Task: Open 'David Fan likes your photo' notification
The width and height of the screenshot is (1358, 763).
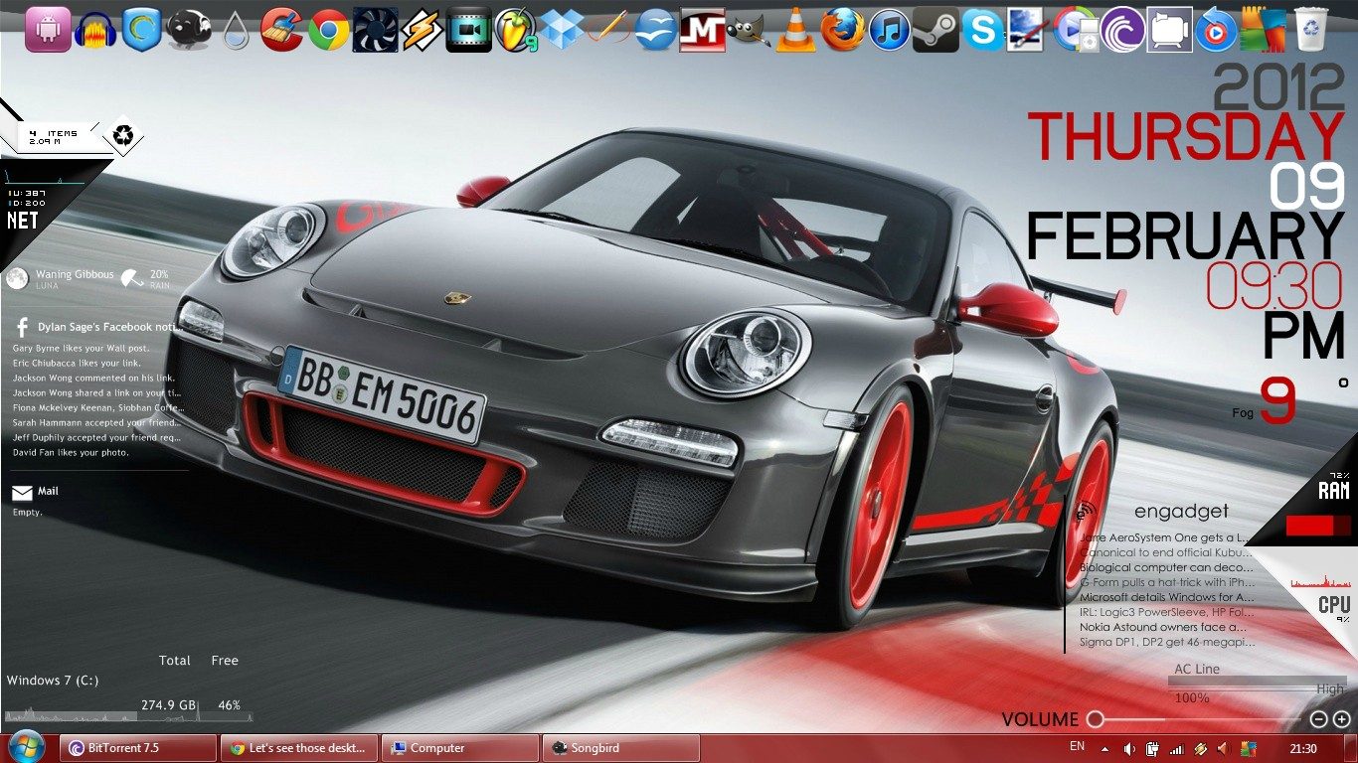Action: pyautogui.click(x=71, y=453)
